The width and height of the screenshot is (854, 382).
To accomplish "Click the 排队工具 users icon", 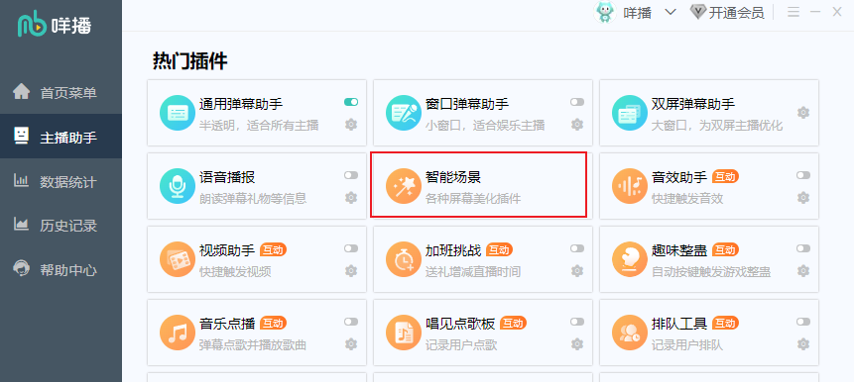I will [630, 333].
